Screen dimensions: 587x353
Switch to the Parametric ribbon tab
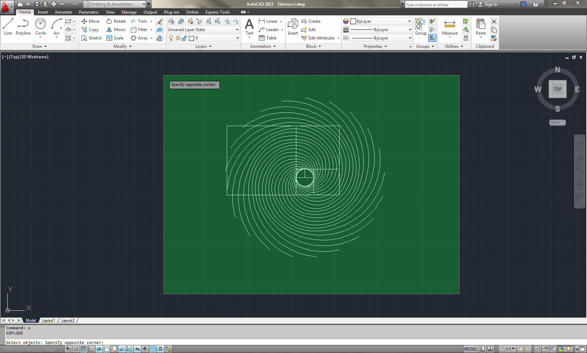(89, 12)
